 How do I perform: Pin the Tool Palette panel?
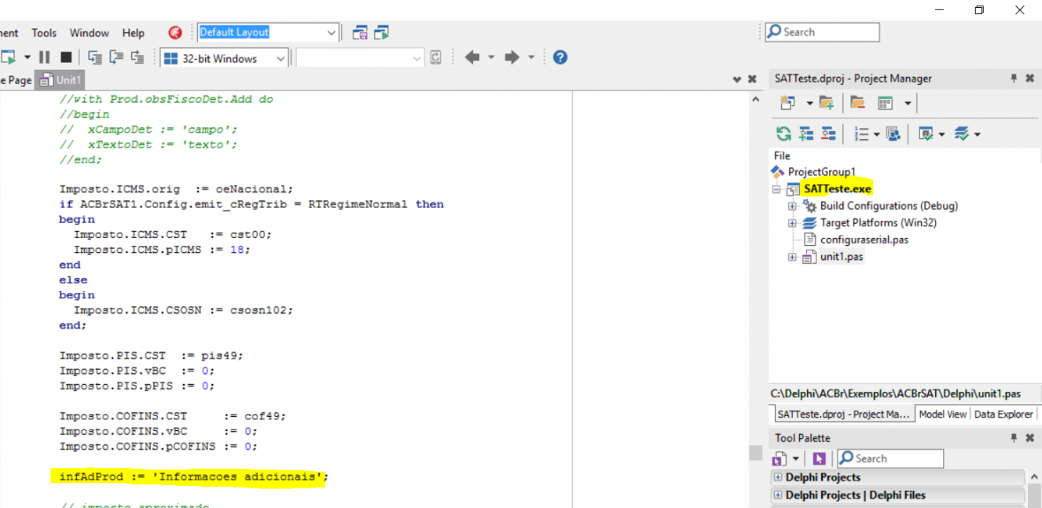coord(1014,438)
